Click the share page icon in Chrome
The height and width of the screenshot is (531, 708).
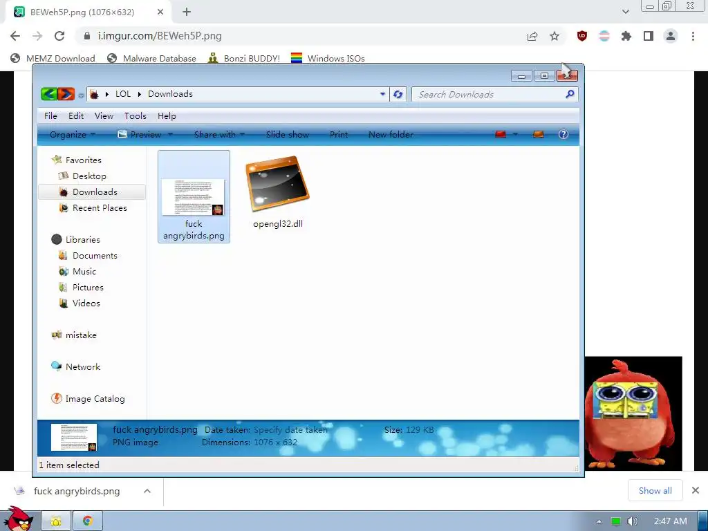tap(532, 37)
